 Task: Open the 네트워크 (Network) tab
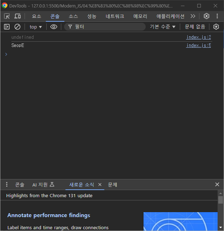click(x=115, y=16)
